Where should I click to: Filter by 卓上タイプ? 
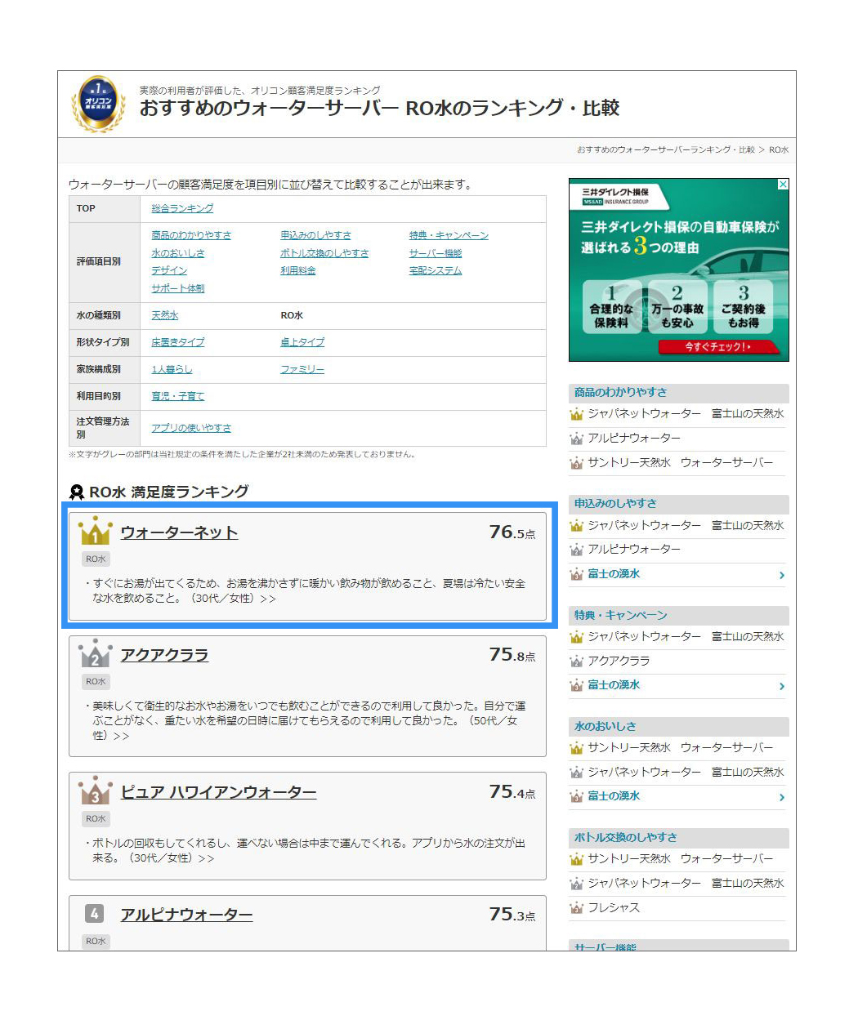point(302,342)
